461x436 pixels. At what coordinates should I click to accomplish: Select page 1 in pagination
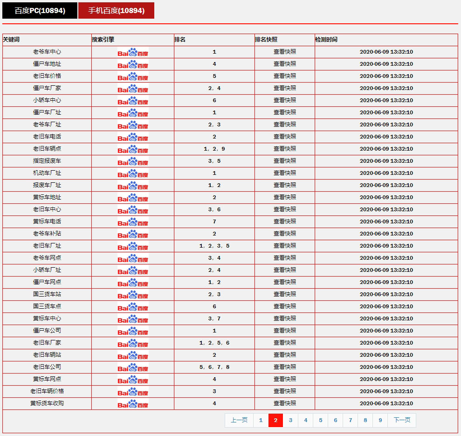[261, 420]
